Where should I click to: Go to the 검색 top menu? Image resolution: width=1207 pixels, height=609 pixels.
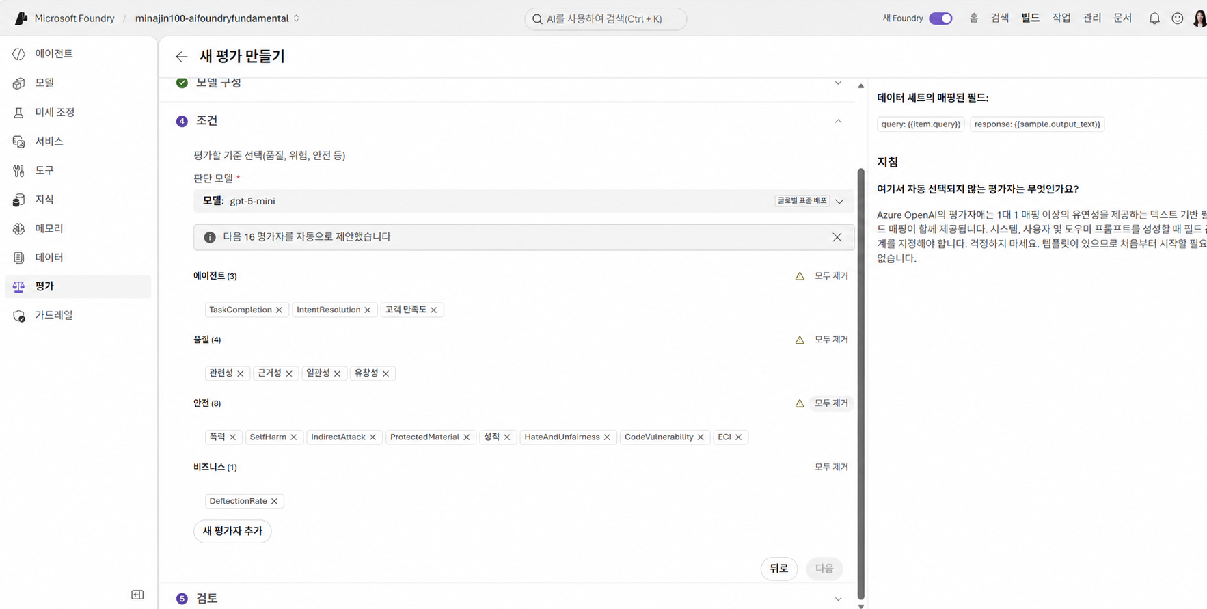tap(1000, 18)
